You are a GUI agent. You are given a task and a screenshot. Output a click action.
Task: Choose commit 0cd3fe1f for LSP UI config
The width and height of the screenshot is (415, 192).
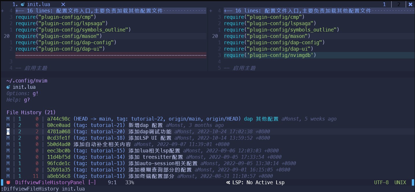click(58, 138)
